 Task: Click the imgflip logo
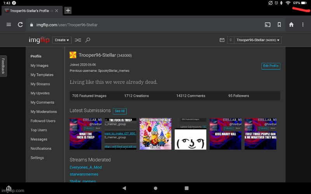[x=39, y=40]
